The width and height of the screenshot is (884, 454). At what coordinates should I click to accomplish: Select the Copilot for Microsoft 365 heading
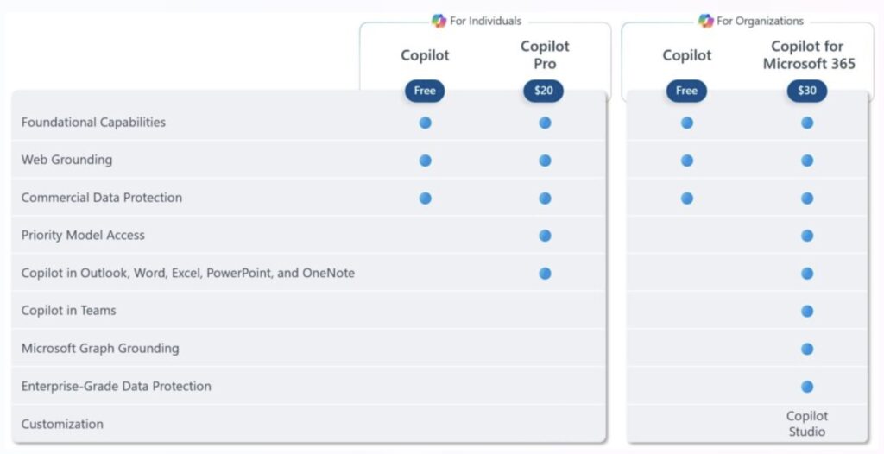coord(807,54)
